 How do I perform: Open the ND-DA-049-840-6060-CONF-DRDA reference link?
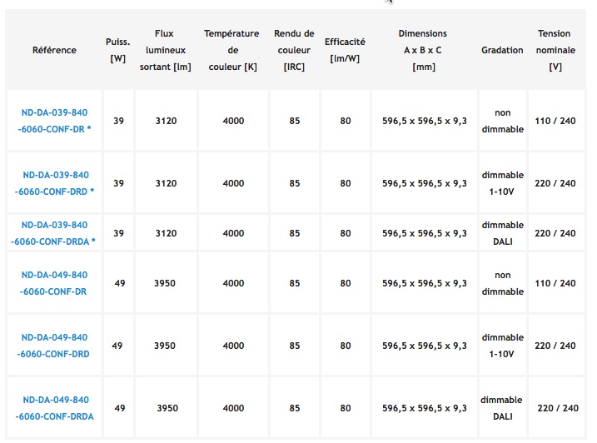pyautogui.click(x=55, y=408)
